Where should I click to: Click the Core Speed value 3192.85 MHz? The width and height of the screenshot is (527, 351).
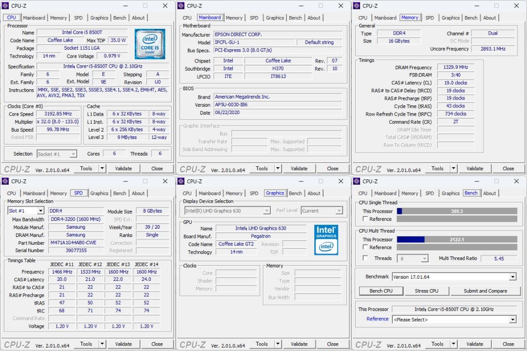point(58,114)
